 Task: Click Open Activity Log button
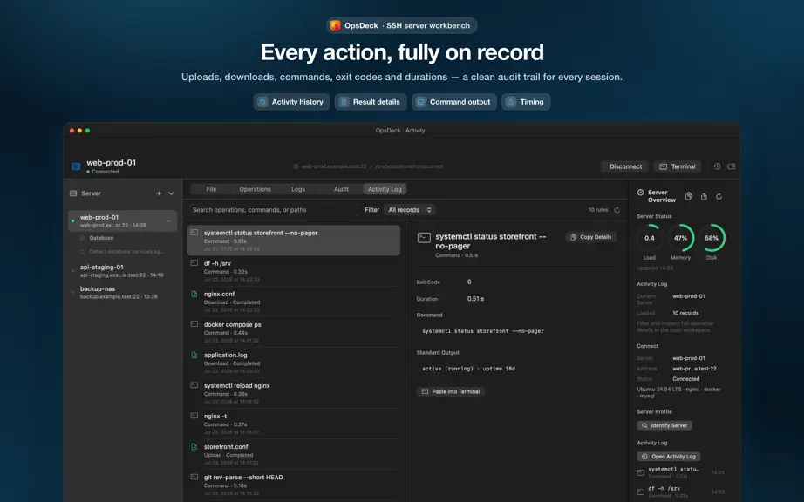tap(669, 456)
